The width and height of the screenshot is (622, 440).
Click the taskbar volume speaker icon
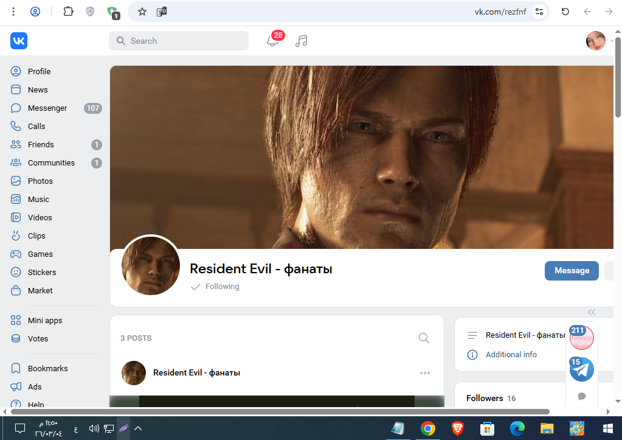click(x=94, y=428)
